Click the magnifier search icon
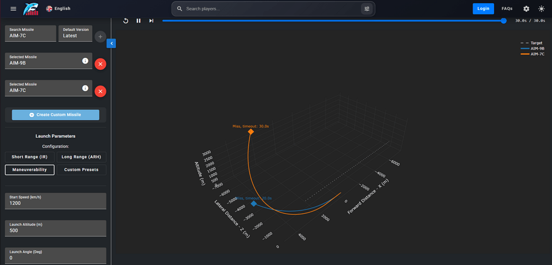The image size is (552, 265). [179, 9]
